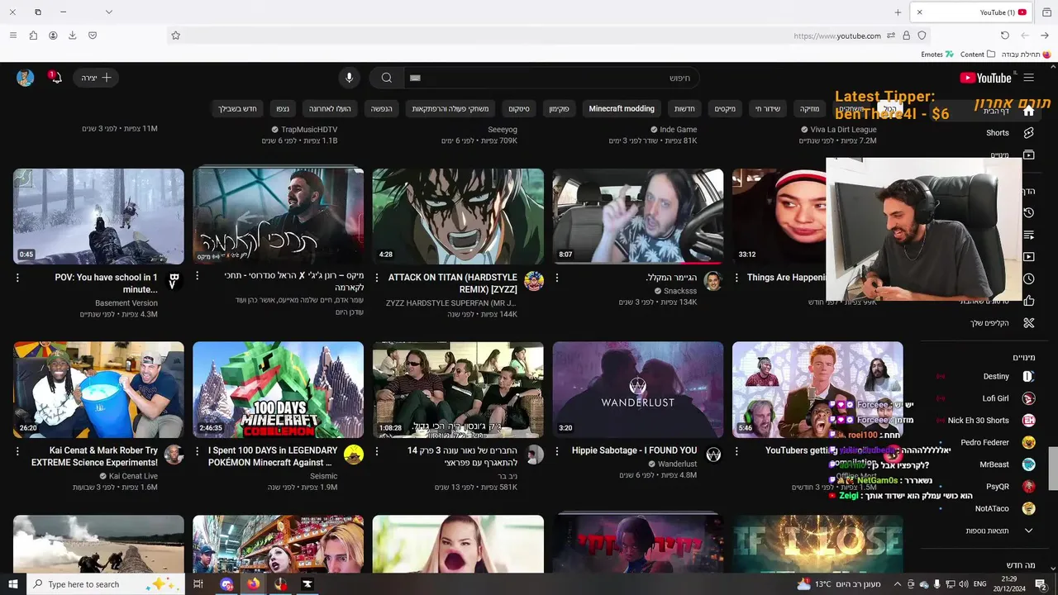Open options for Kai Cenat & Mark Rober video
This screenshot has height=595, width=1058.
coord(17,451)
